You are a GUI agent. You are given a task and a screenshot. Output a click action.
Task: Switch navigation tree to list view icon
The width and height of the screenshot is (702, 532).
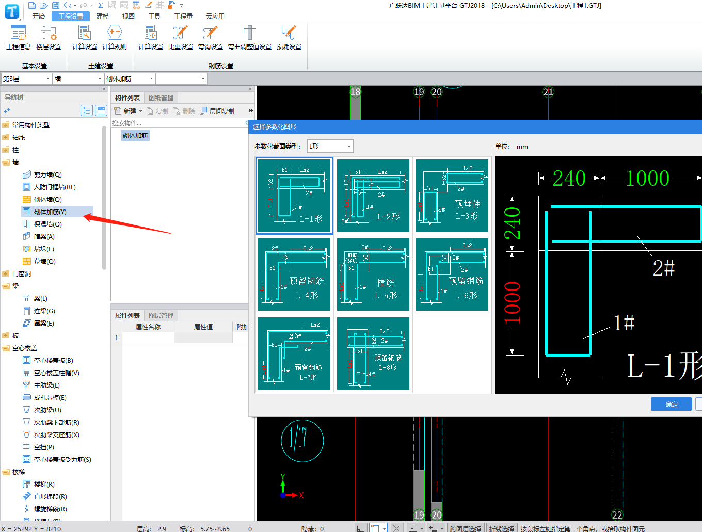87,110
